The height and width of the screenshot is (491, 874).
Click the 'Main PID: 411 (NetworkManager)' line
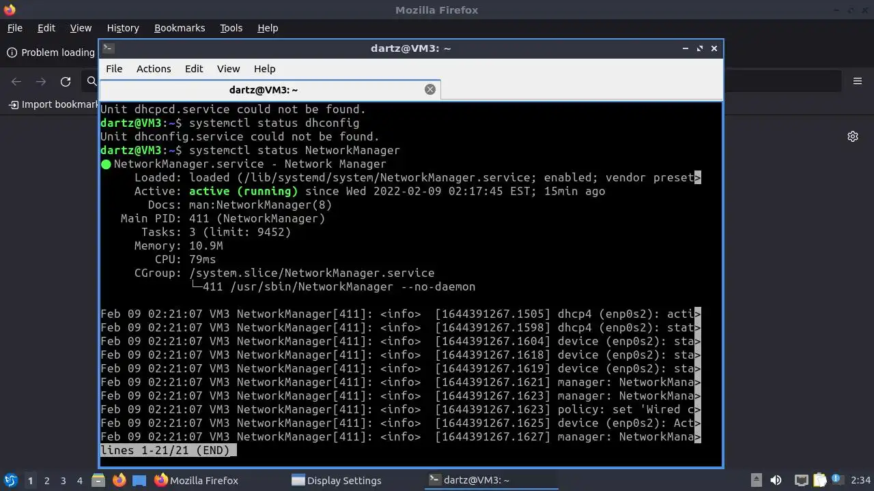coord(223,218)
